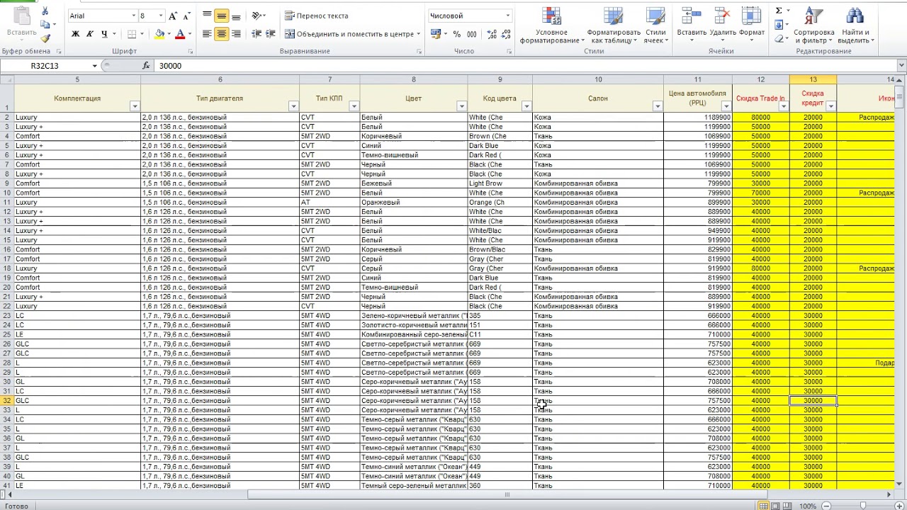The image size is (907, 510).
Task: Click Перенос текста wrap text button
Action: pyautogui.click(x=317, y=16)
